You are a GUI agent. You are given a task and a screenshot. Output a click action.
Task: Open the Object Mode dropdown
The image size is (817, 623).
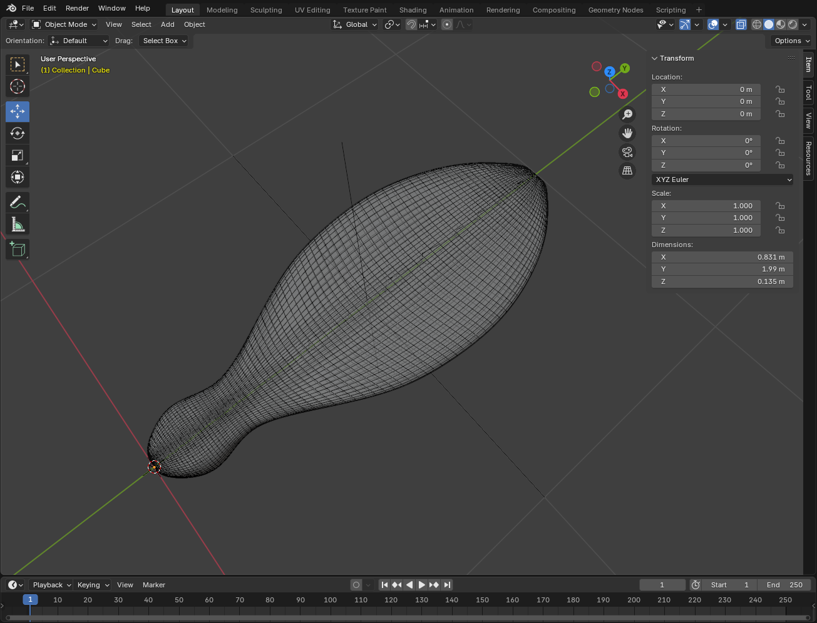[64, 24]
